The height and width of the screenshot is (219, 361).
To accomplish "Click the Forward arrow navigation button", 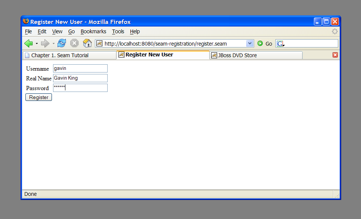I will [x=45, y=44].
